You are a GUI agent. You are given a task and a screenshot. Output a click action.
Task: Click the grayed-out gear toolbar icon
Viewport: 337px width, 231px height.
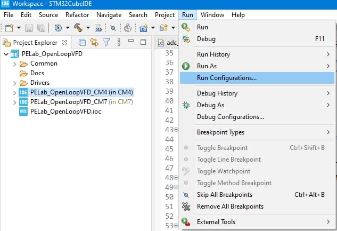pos(128,28)
